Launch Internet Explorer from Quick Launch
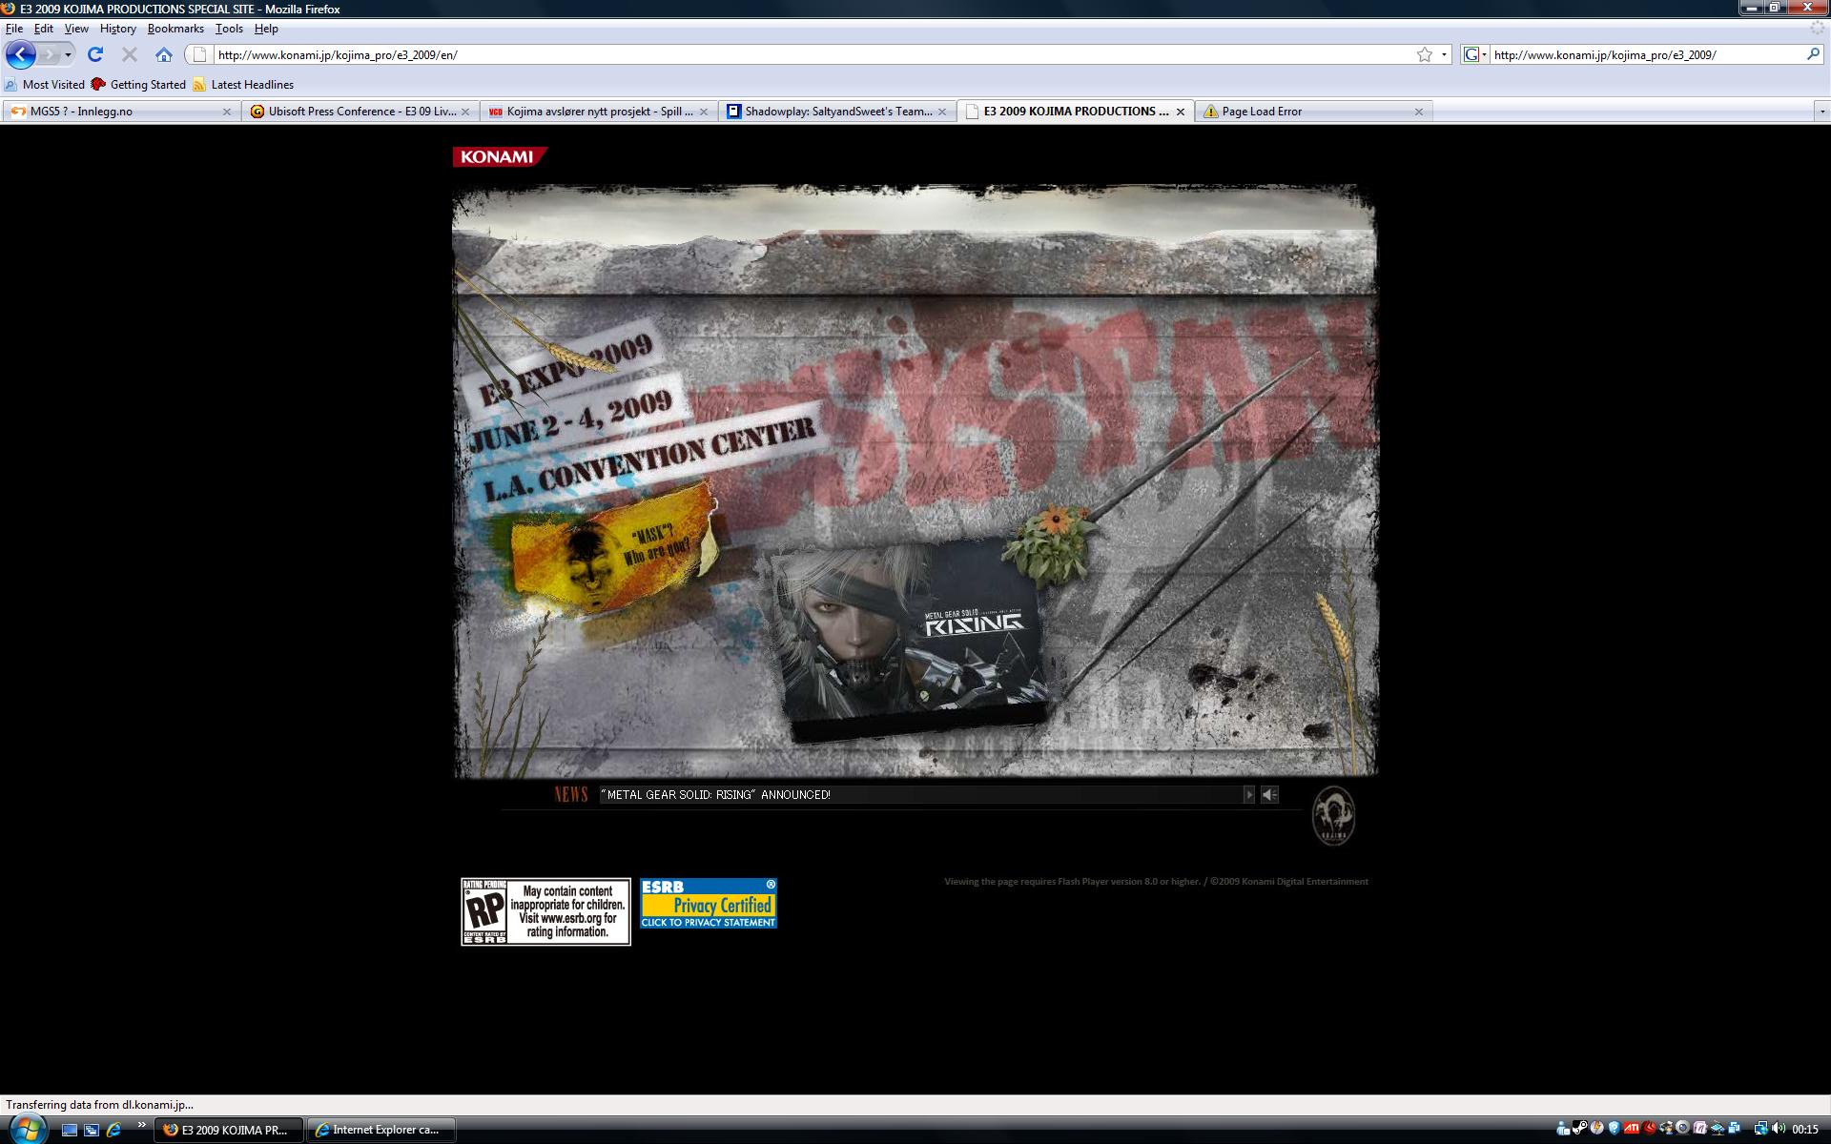Image resolution: width=1831 pixels, height=1144 pixels. coord(114,1130)
